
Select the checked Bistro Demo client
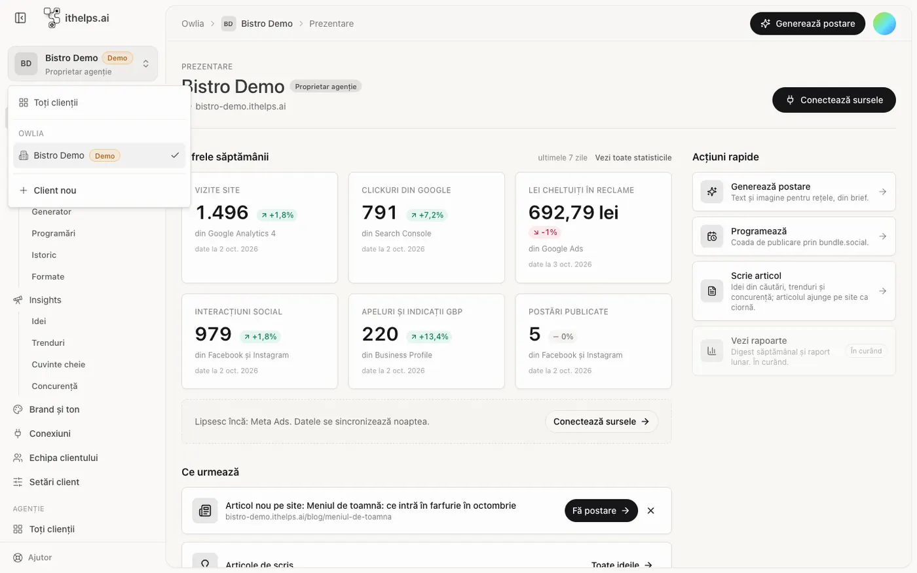[100, 155]
